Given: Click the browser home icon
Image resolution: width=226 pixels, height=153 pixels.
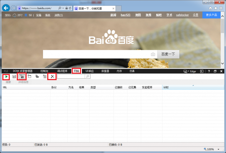Looking at the screenshot, I should [x=210, y=8].
